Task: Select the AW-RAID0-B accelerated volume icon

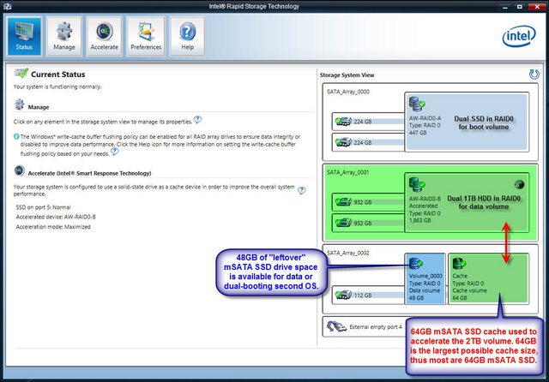Action: point(417,184)
